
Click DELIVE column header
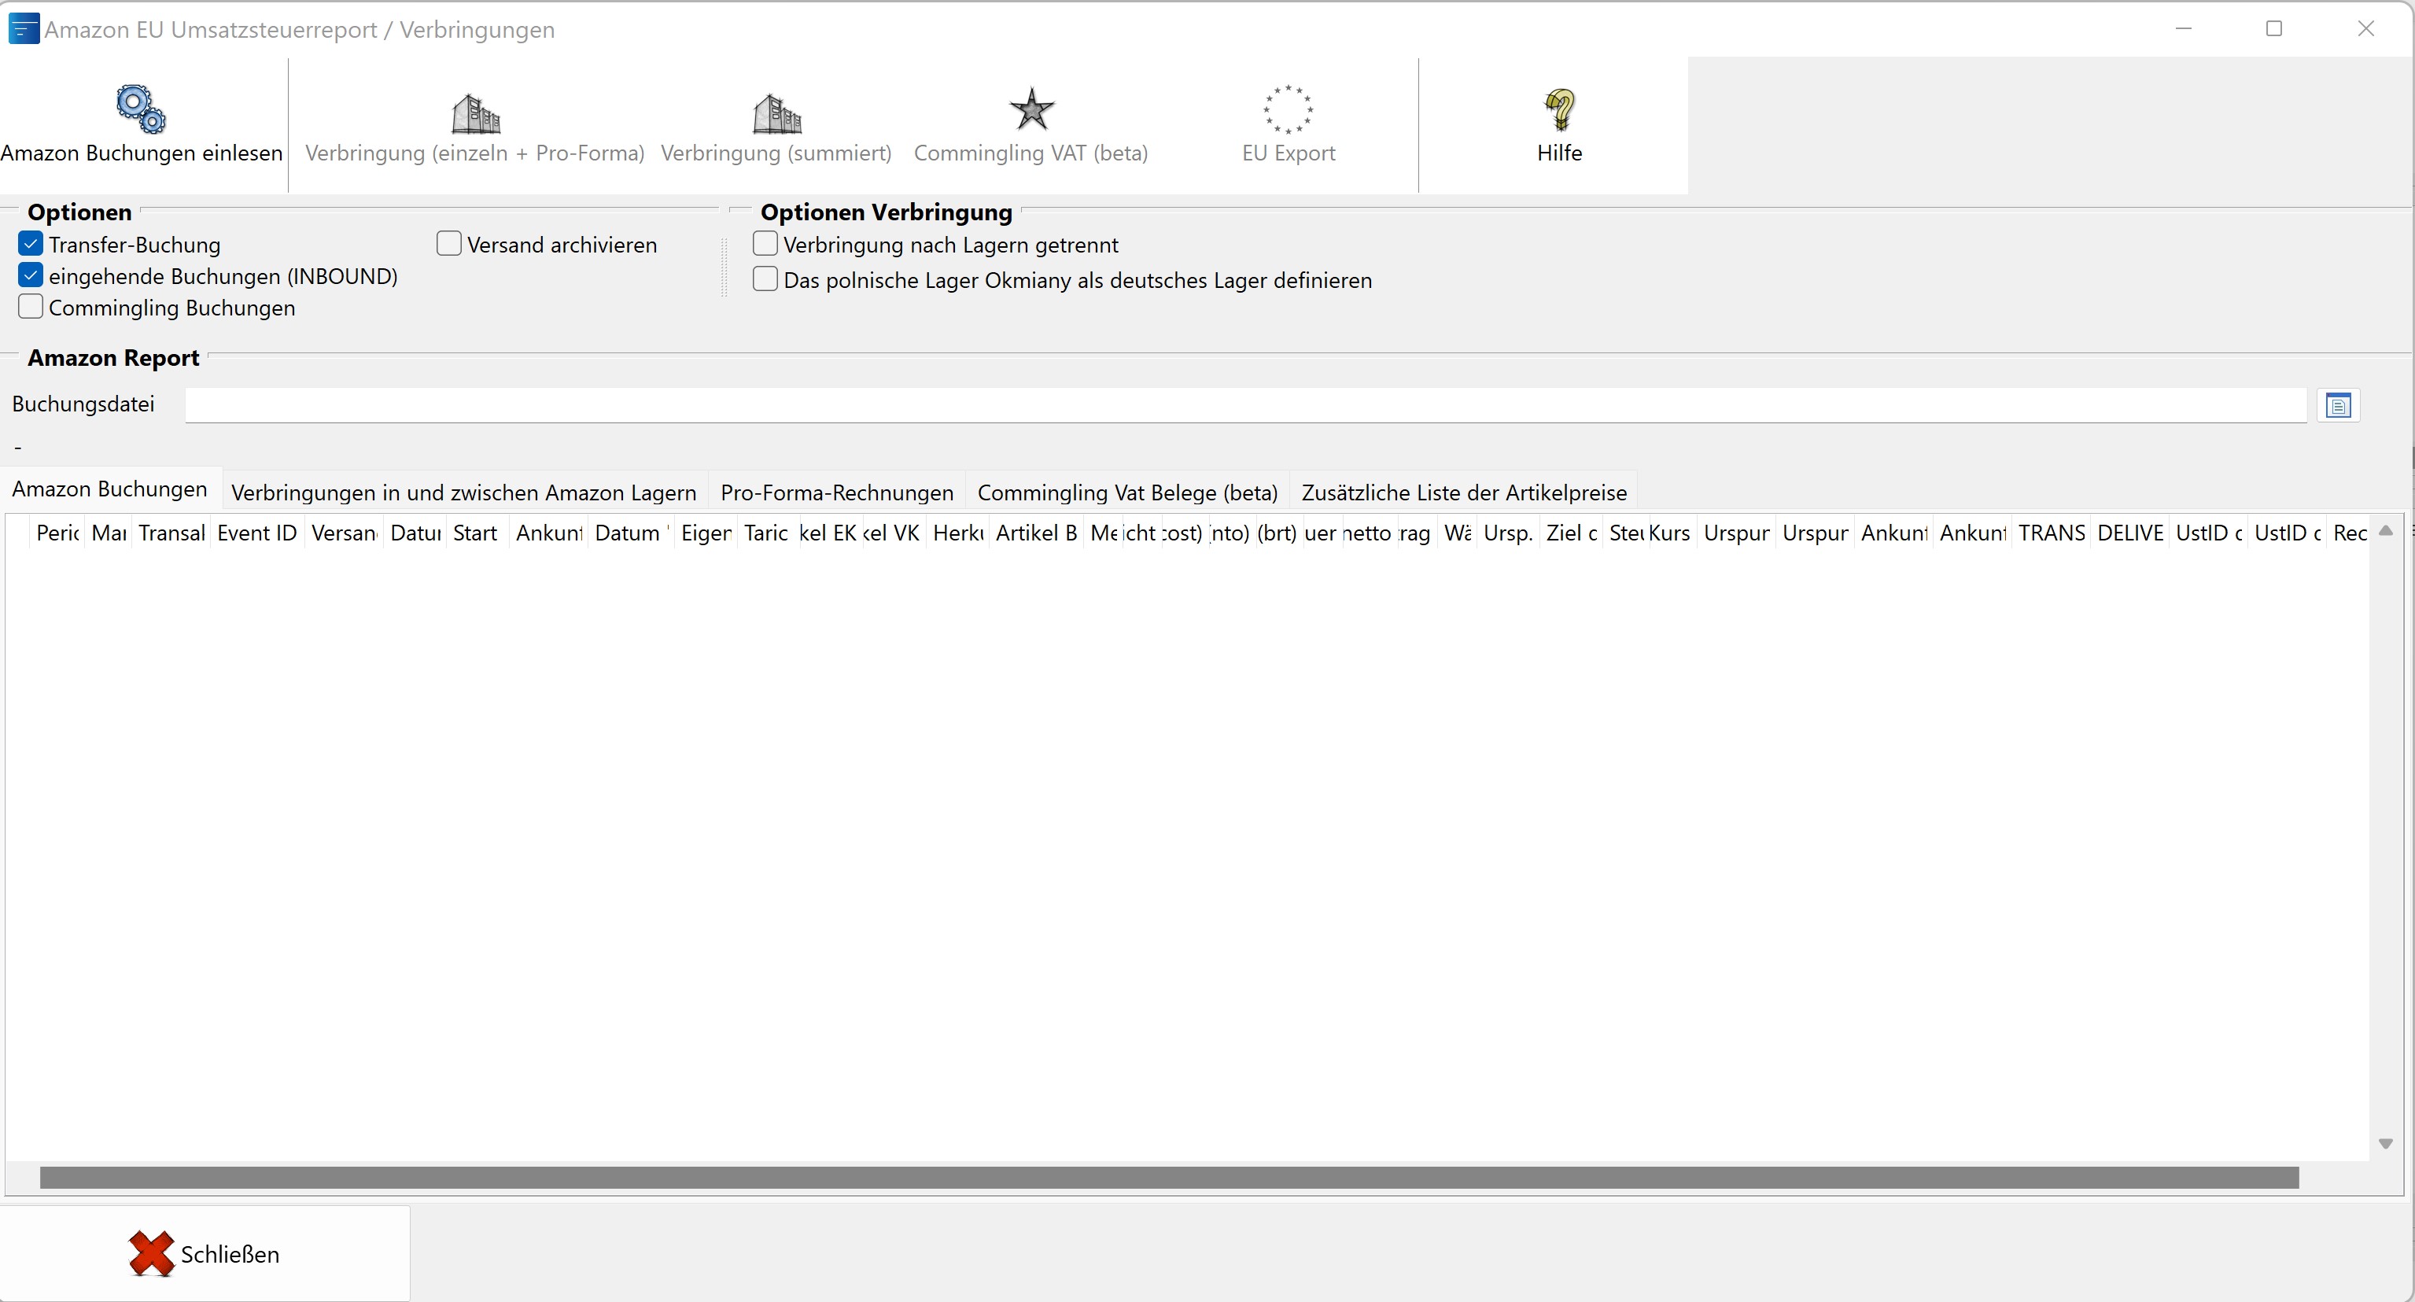pos(2130,533)
